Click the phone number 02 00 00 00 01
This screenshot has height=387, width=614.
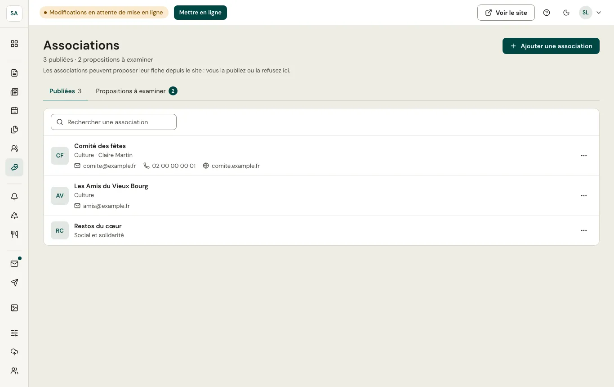click(169, 166)
